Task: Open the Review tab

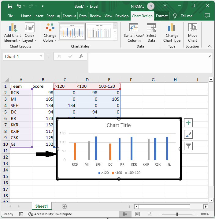Action: (95, 16)
